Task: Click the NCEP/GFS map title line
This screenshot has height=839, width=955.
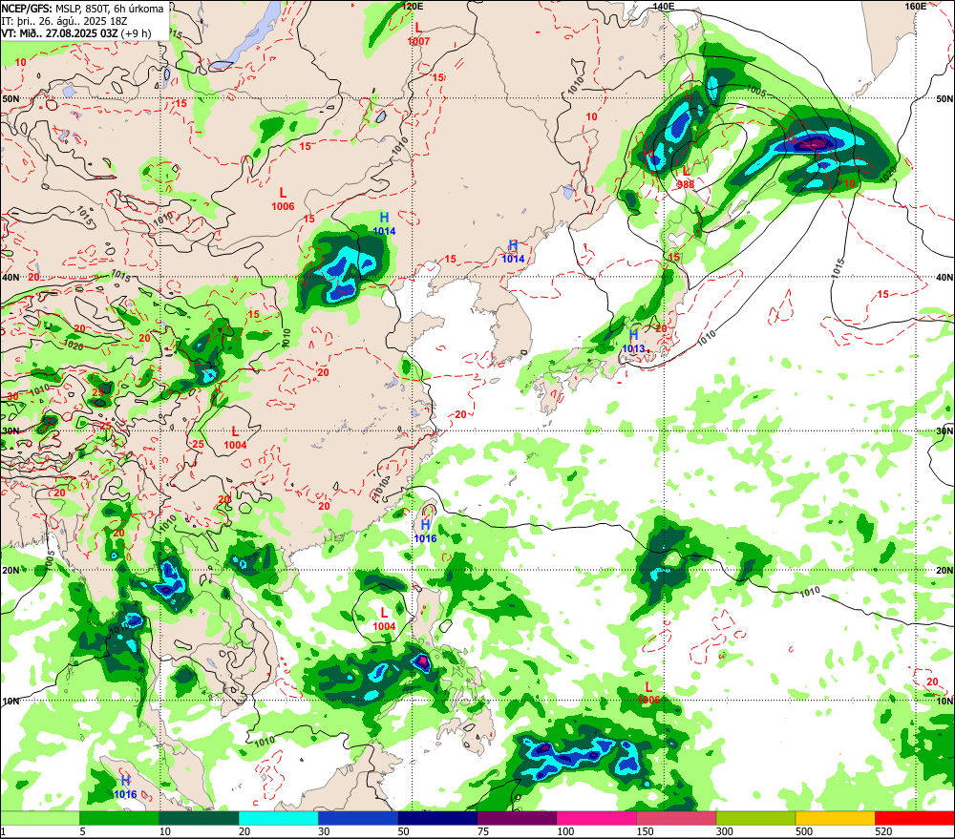Action: coord(82,9)
